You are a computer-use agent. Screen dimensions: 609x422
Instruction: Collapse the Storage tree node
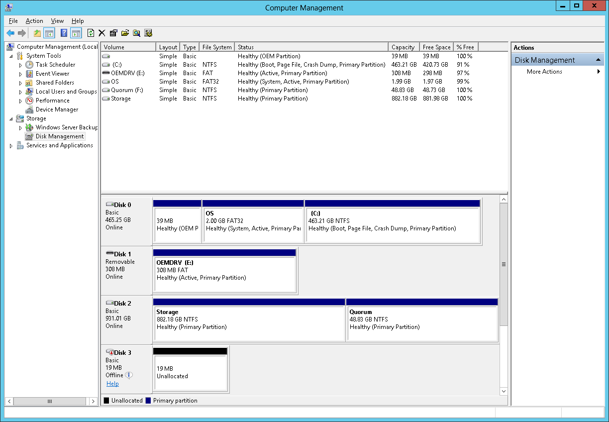(11, 119)
